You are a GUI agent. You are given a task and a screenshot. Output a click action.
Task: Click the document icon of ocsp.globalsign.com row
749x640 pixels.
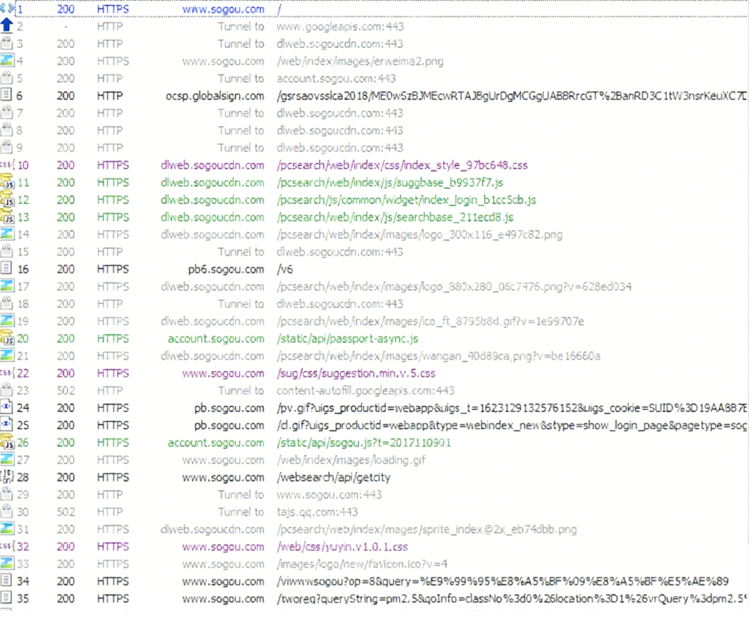click(7, 95)
